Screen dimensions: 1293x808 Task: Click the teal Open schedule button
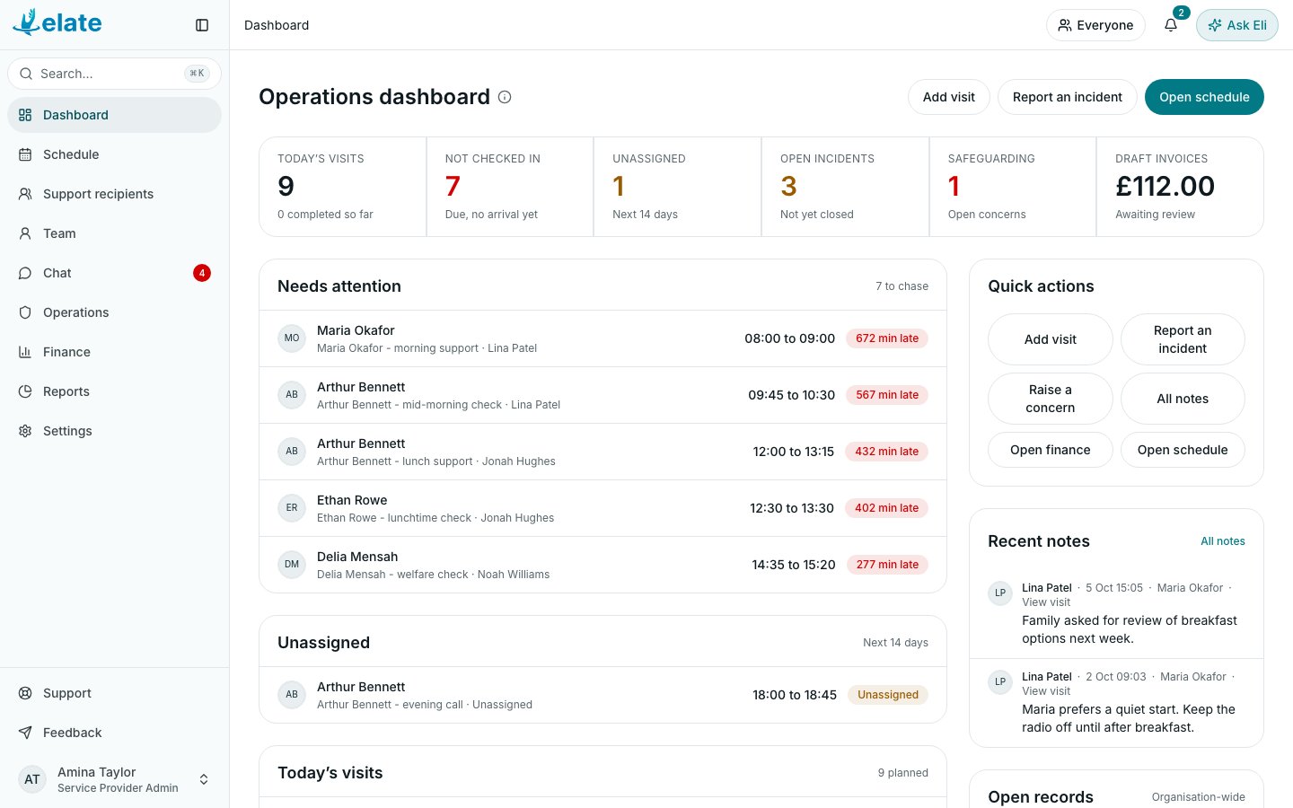coord(1204,97)
